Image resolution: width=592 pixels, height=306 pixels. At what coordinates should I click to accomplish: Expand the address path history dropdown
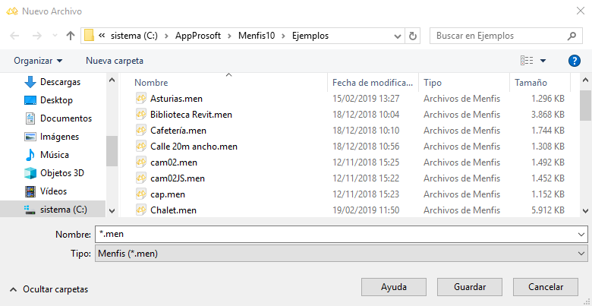pyautogui.click(x=397, y=36)
